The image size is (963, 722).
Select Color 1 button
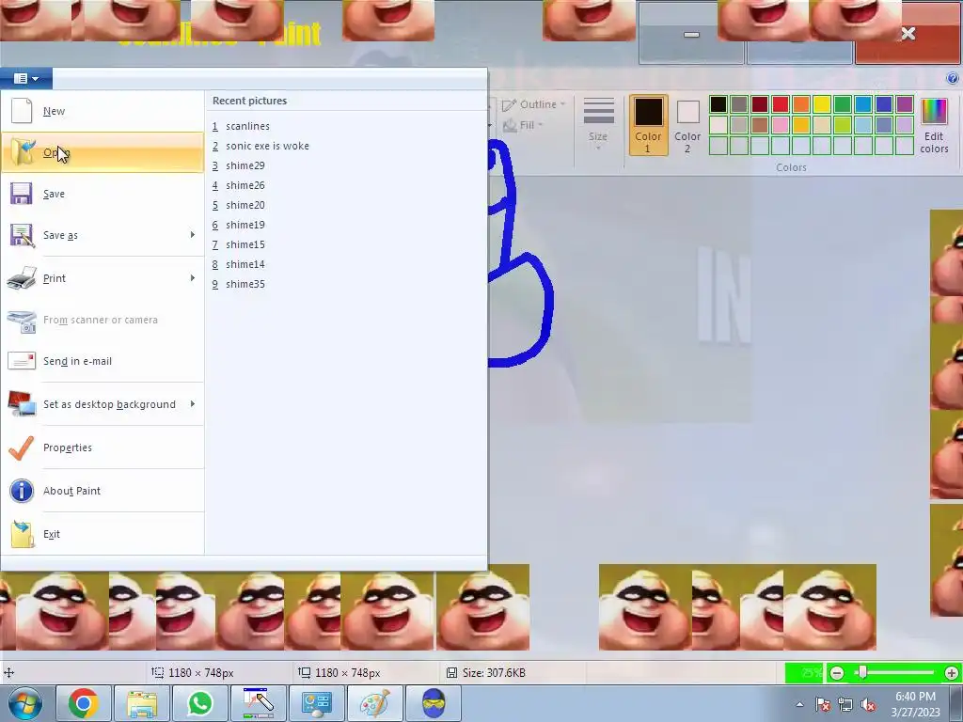(649, 125)
